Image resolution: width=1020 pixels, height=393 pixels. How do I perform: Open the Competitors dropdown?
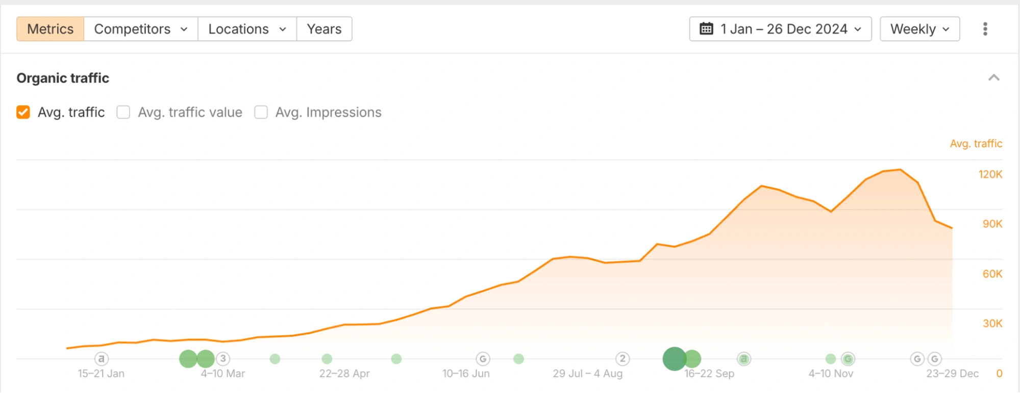coord(140,29)
